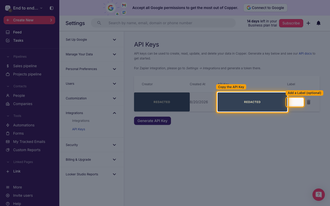330x206 pixels.
Task: Go to Sales pipeline
Action: [x=25, y=66]
